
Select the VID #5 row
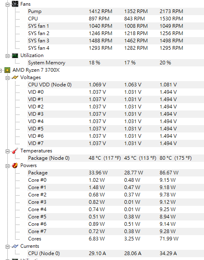pyautogui.click(x=116, y=129)
